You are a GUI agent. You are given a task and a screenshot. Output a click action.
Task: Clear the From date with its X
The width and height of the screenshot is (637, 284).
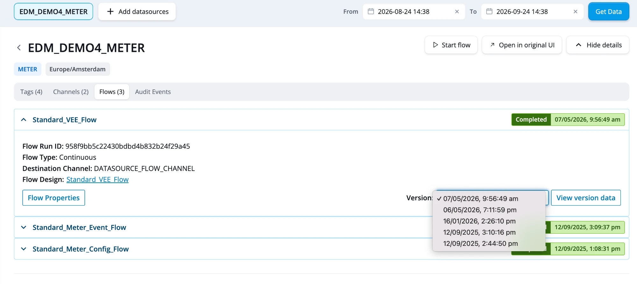pyautogui.click(x=457, y=11)
